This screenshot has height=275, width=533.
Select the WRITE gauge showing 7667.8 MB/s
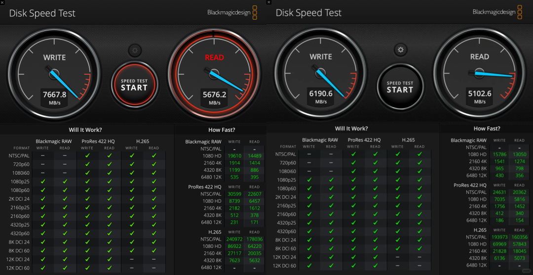point(54,73)
